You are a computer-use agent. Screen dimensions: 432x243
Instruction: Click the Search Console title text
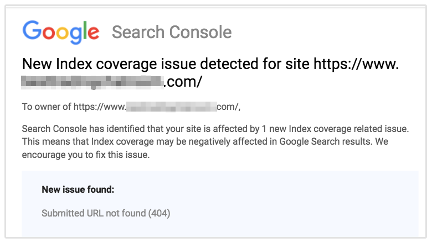coord(172,32)
